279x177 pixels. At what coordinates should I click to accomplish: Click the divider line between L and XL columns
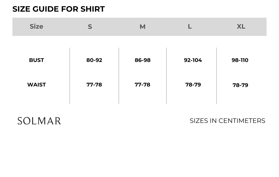[217, 76]
